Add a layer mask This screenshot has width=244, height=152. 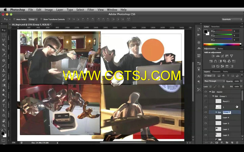click(x=217, y=143)
